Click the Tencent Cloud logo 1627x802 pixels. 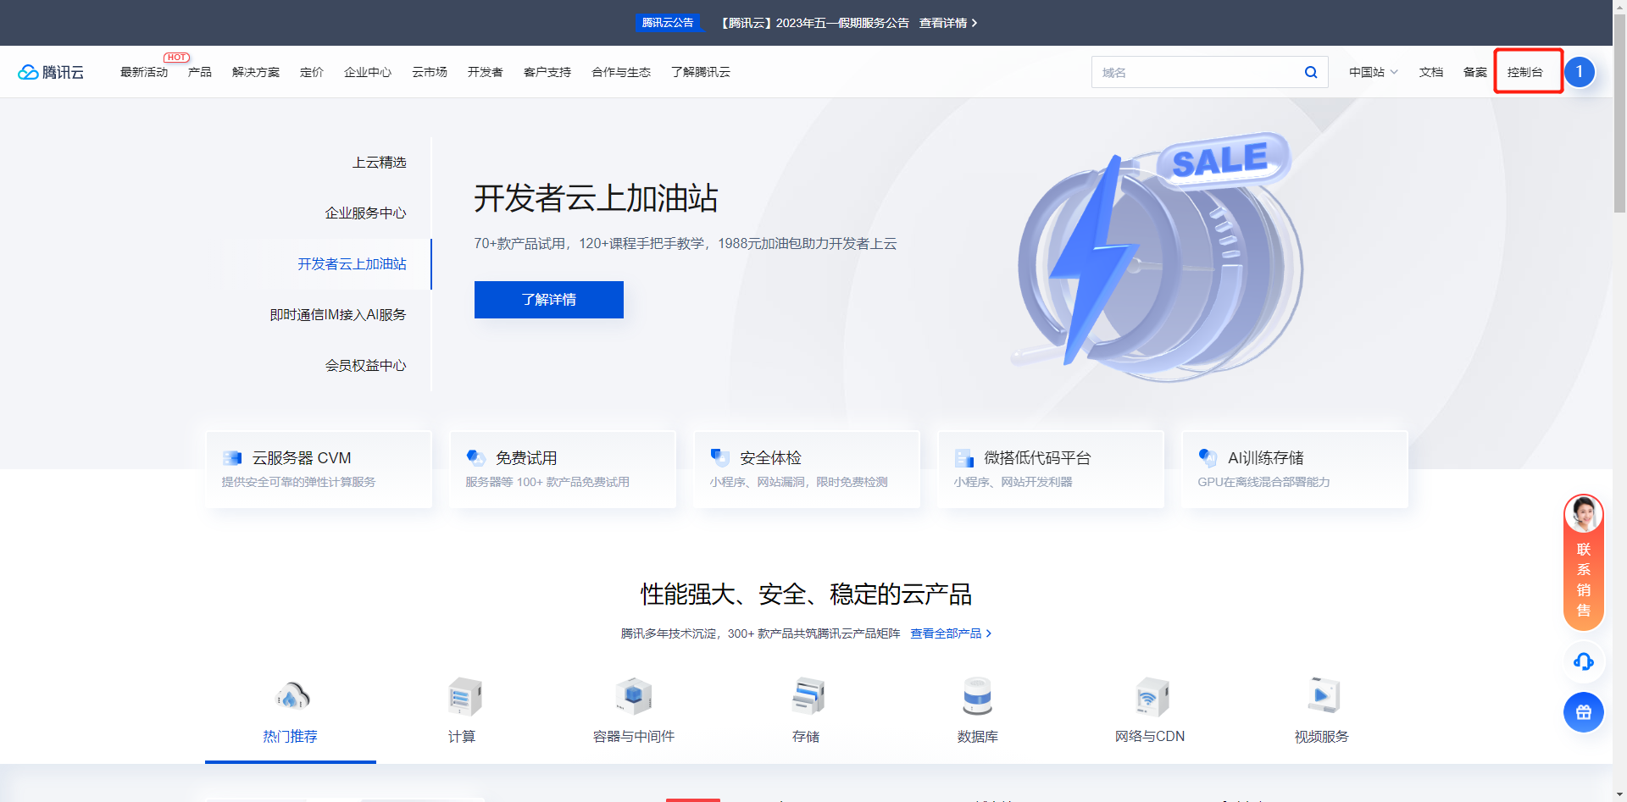click(51, 72)
